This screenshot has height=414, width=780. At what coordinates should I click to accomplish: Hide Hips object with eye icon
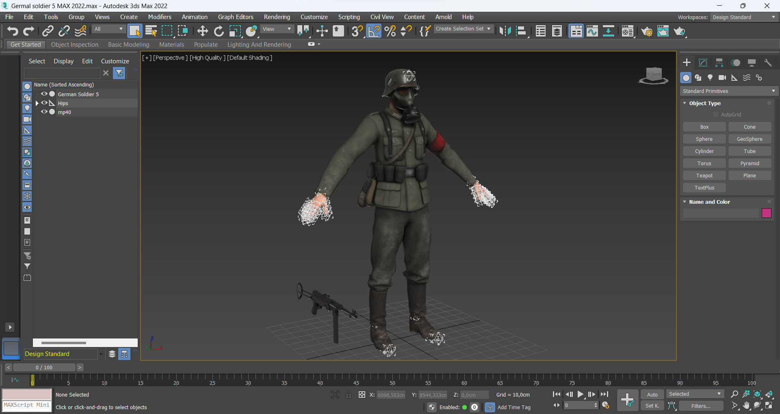pyautogui.click(x=44, y=103)
